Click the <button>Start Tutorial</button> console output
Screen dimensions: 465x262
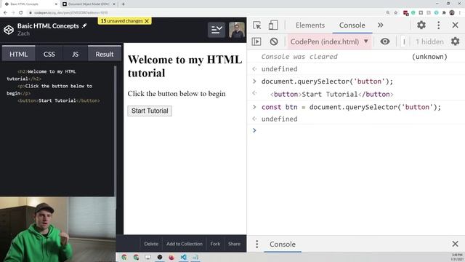click(331, 94)
